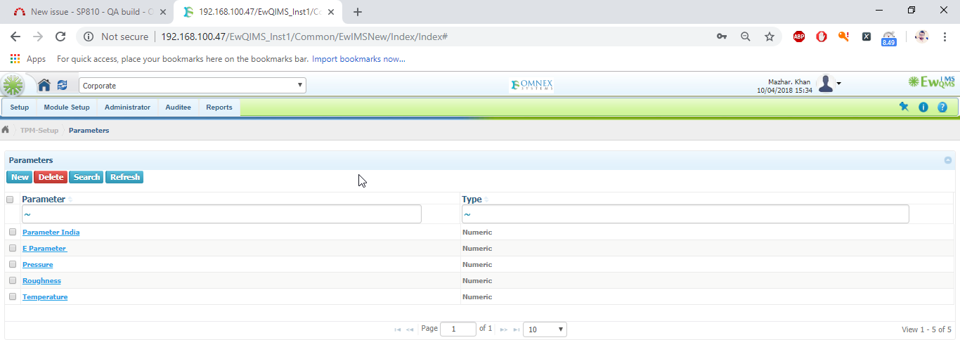Bookmark this page with the star icon
960x340 pixels.
(x=770, y=37)
